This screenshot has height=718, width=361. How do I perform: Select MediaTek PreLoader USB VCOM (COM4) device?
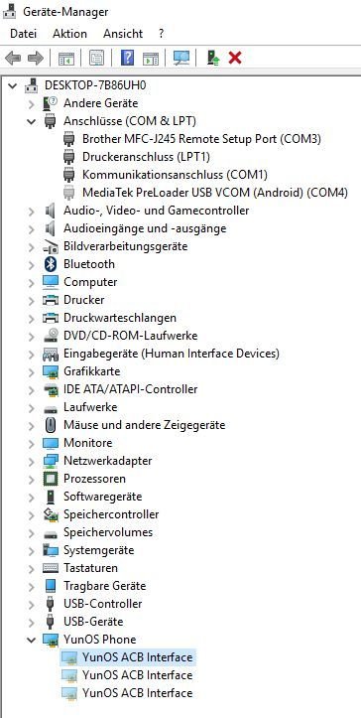[215, 193]
